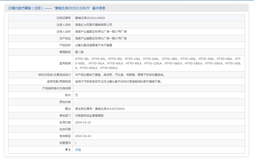This screenshot has width=254, height=162.
Task: Select the expiry date 2024-10-24
Action: click(x=83, y=136)
